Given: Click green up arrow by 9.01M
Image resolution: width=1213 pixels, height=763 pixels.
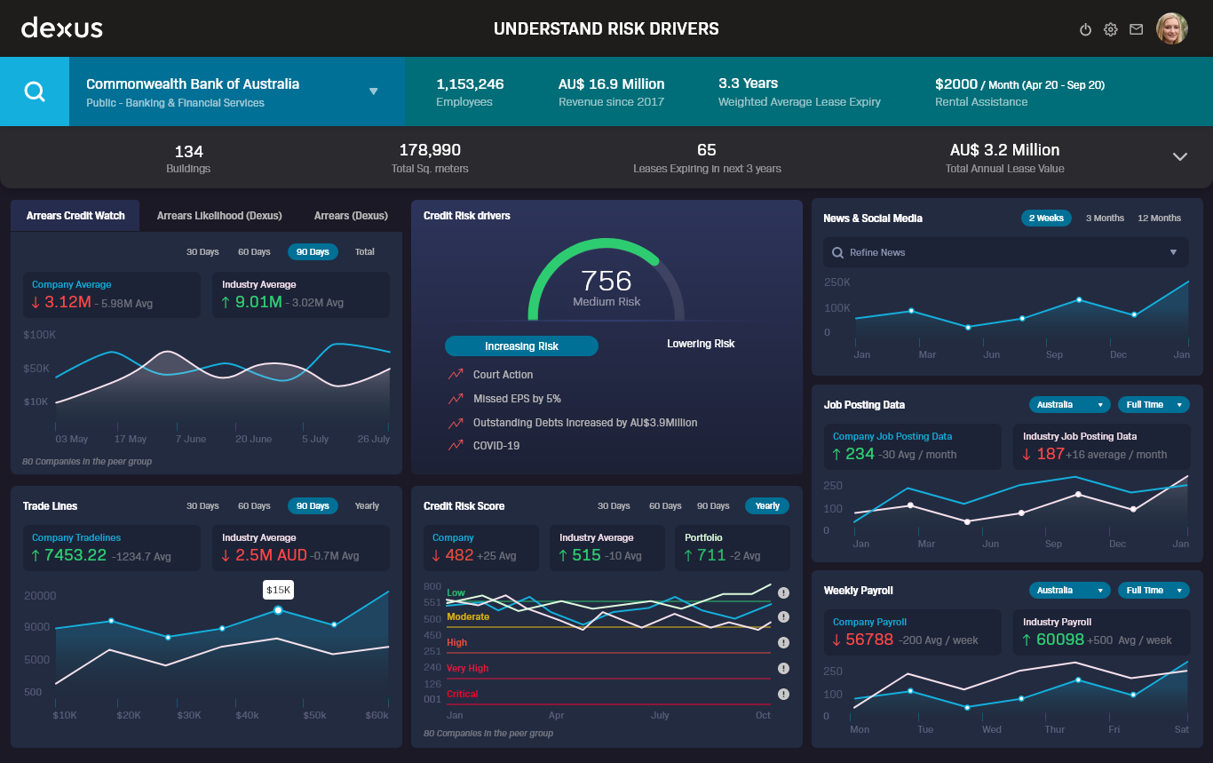Looking at the screenshot, I should click(226, 302).
